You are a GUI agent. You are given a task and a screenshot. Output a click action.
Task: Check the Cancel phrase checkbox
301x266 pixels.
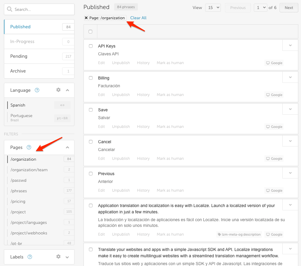coord(91,142)
